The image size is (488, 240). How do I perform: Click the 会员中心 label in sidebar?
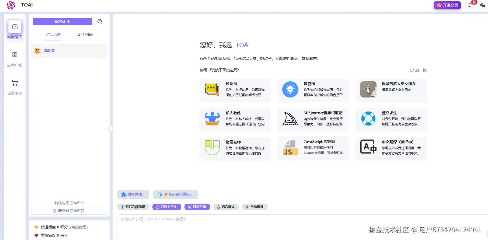coord(15,93)
